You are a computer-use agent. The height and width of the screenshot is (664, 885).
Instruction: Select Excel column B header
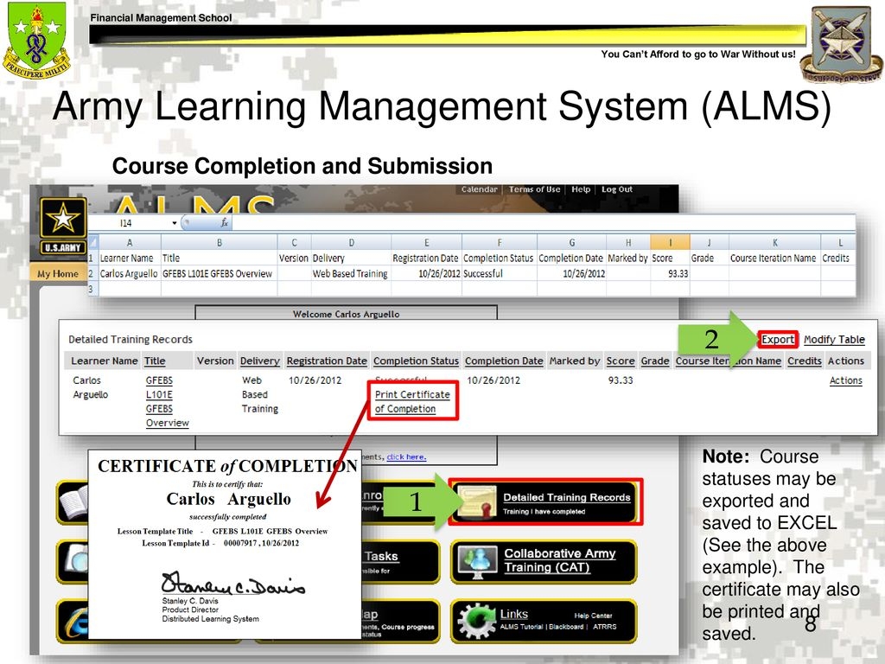pos(220,243)
